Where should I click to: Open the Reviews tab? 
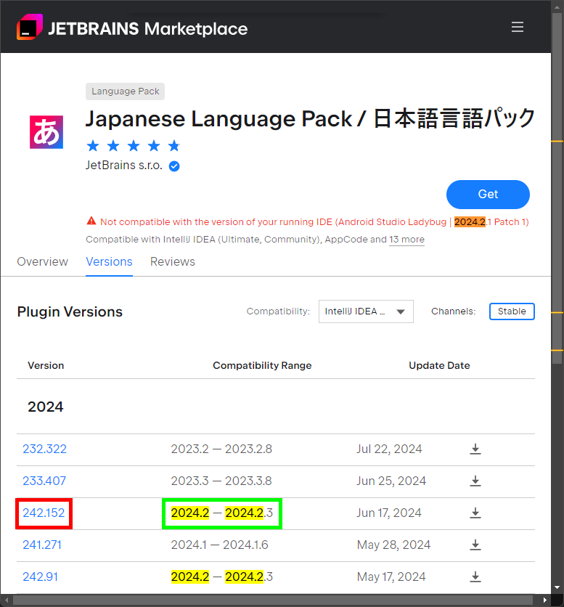click(x=173, y=261)
